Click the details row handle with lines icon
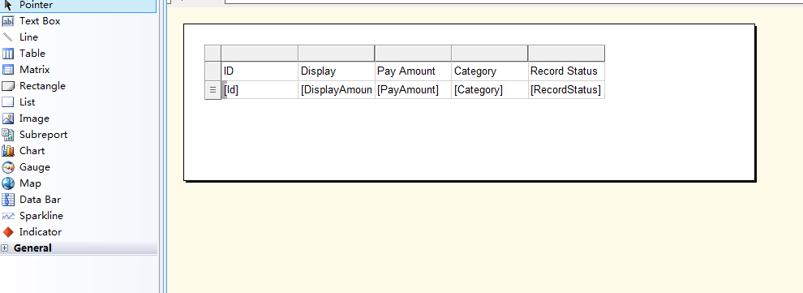This screenshot has width=803, height=293. [x=213, y=89]
